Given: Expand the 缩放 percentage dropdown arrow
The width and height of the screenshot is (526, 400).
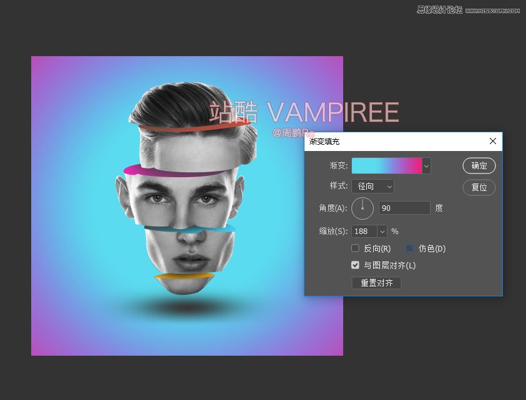Looking at the screenshot, I should [382, 231].
